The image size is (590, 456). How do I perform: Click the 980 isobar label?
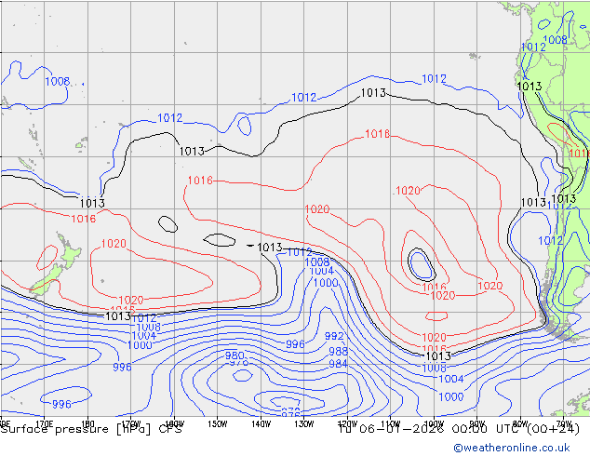(235, 355)
